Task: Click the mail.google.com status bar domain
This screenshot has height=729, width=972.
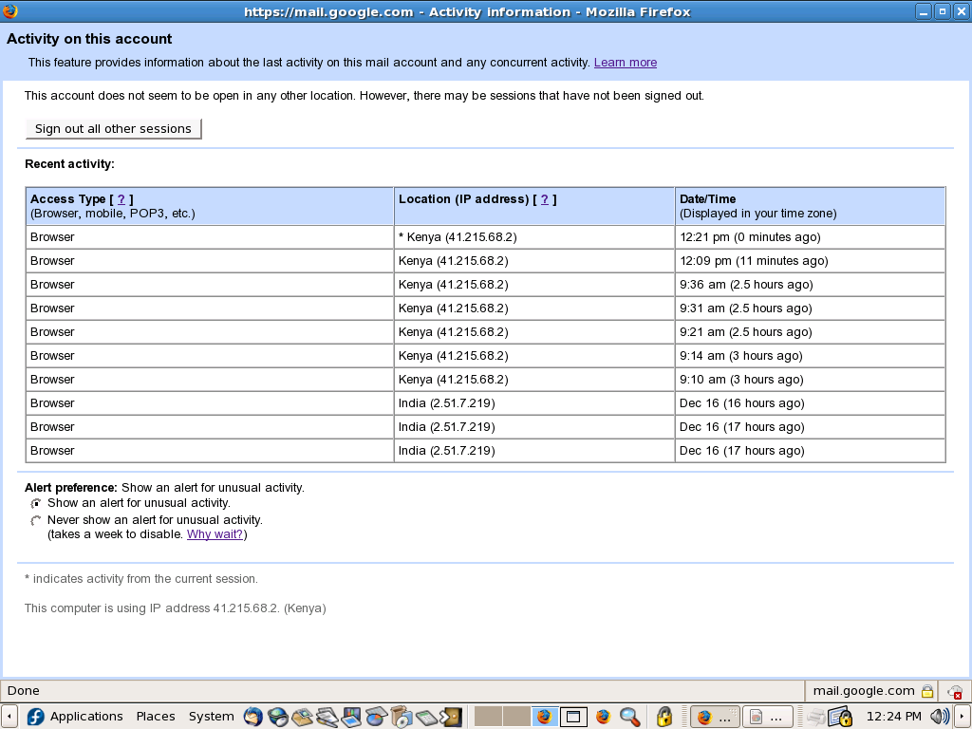Action: coord(864,691)
